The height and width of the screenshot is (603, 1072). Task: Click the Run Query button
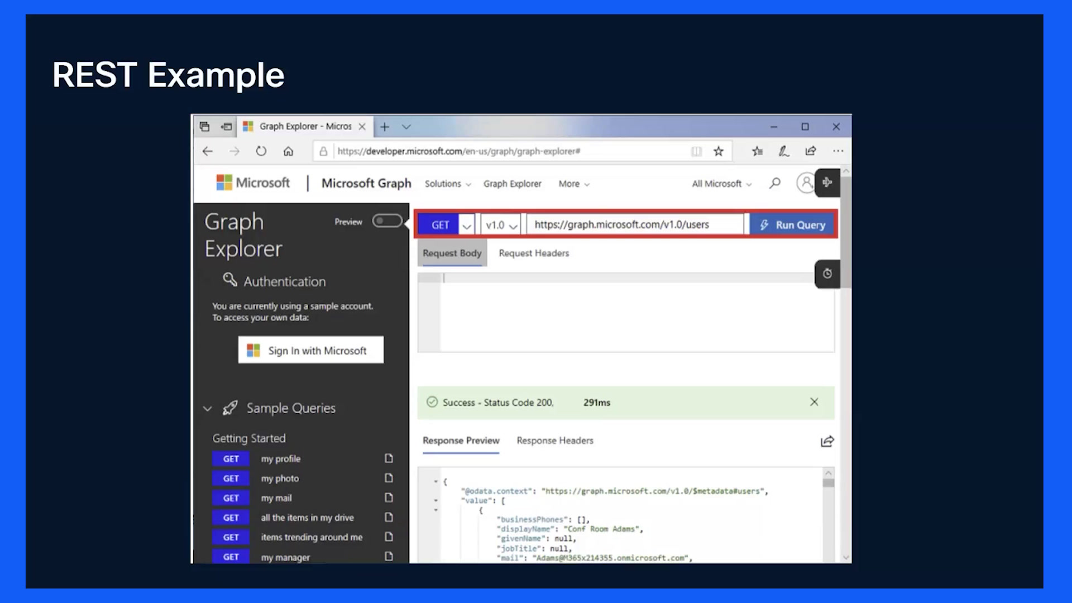coord(792,225)
